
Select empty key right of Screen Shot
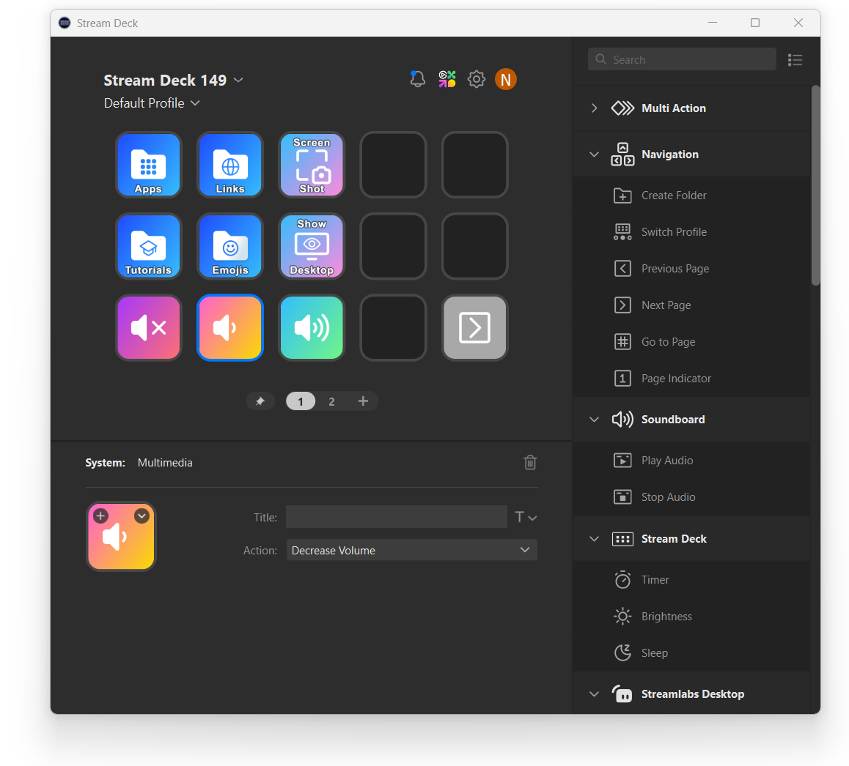(x=393, y=165)
